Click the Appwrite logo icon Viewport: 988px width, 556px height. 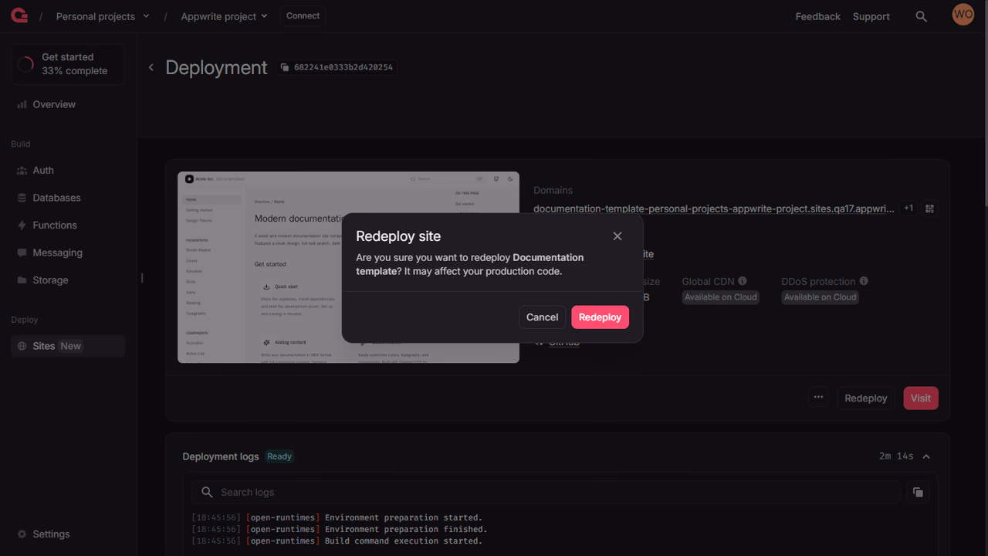pyautogui.click(x=19, y=16)
